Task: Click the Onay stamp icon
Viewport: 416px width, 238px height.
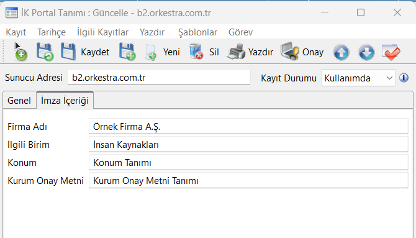Action: pyautogui.click(x=290, y=52)
